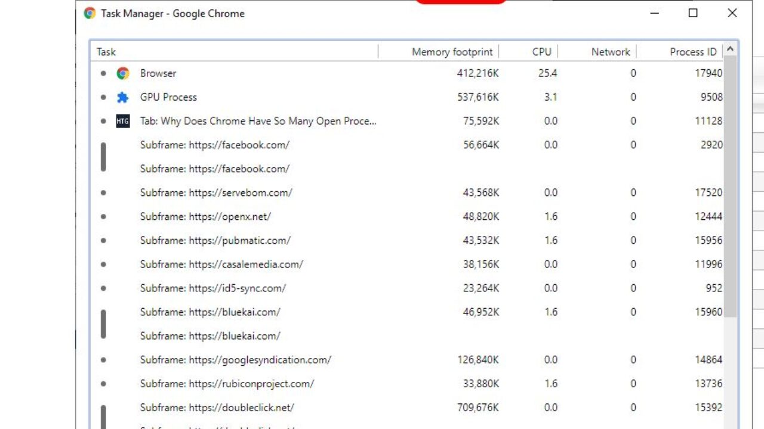Viewport: 764px width, 429px height.
Task: Click the Chrome icon in Browser row
Action: 123,73
